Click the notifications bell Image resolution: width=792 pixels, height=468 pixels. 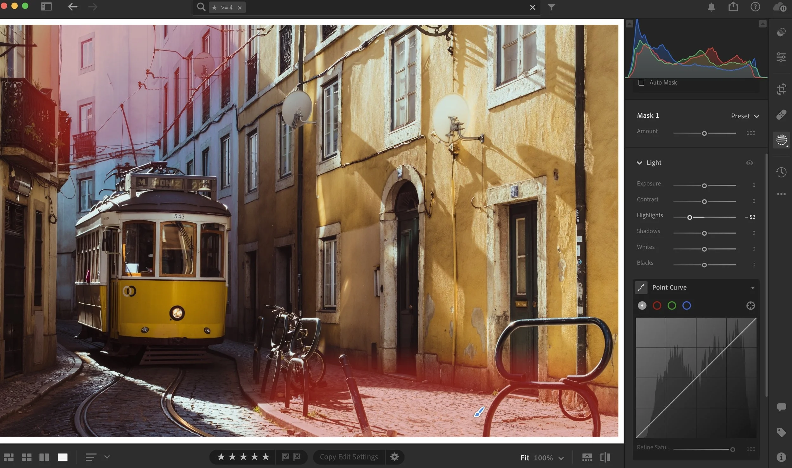coord(712,7)
